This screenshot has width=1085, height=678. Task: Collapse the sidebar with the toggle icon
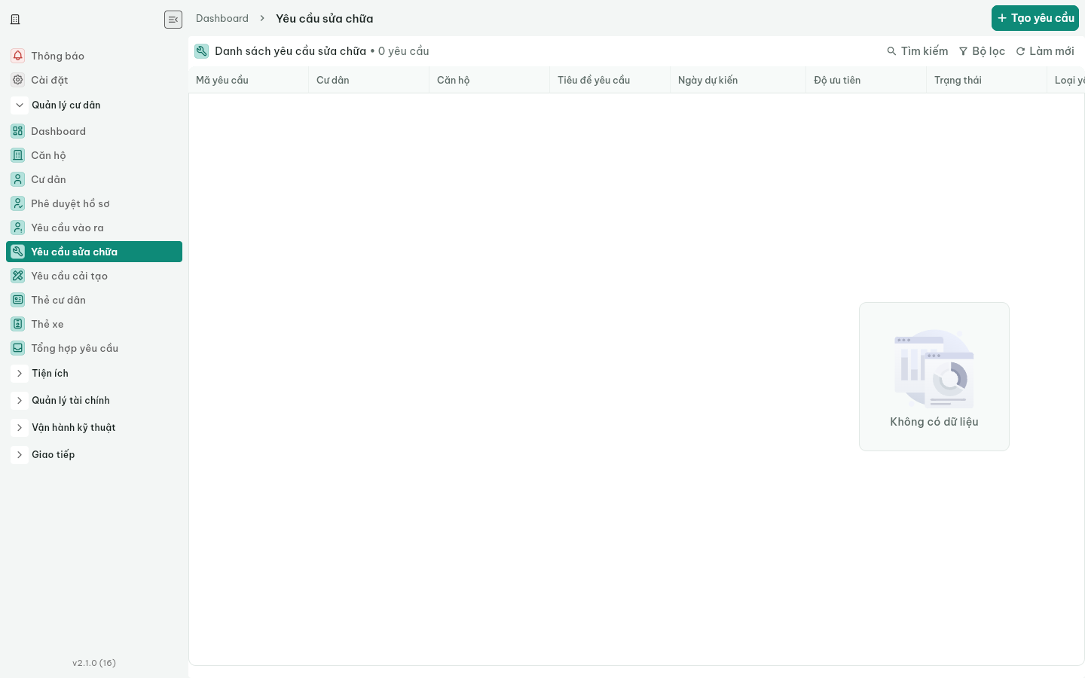click(x=173, y=20)
